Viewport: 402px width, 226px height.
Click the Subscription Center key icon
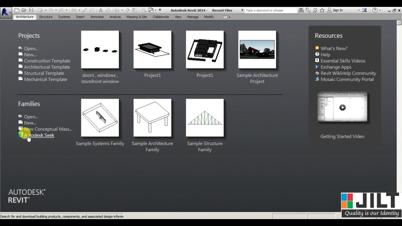click(308, 10)
